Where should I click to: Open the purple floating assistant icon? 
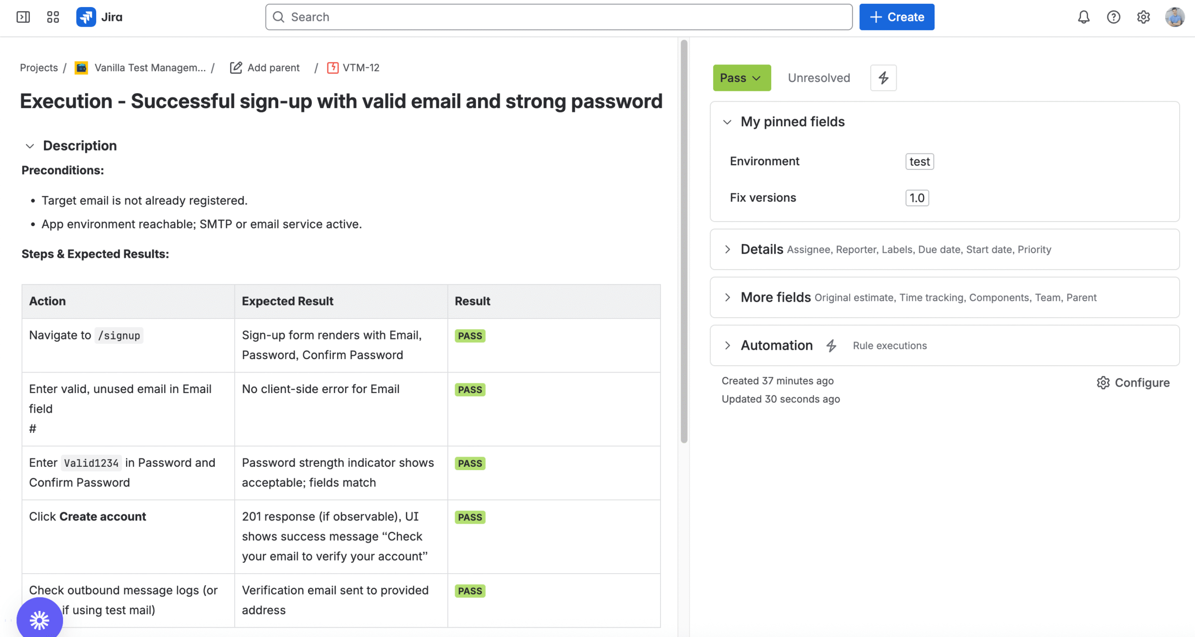click(40, 620)
